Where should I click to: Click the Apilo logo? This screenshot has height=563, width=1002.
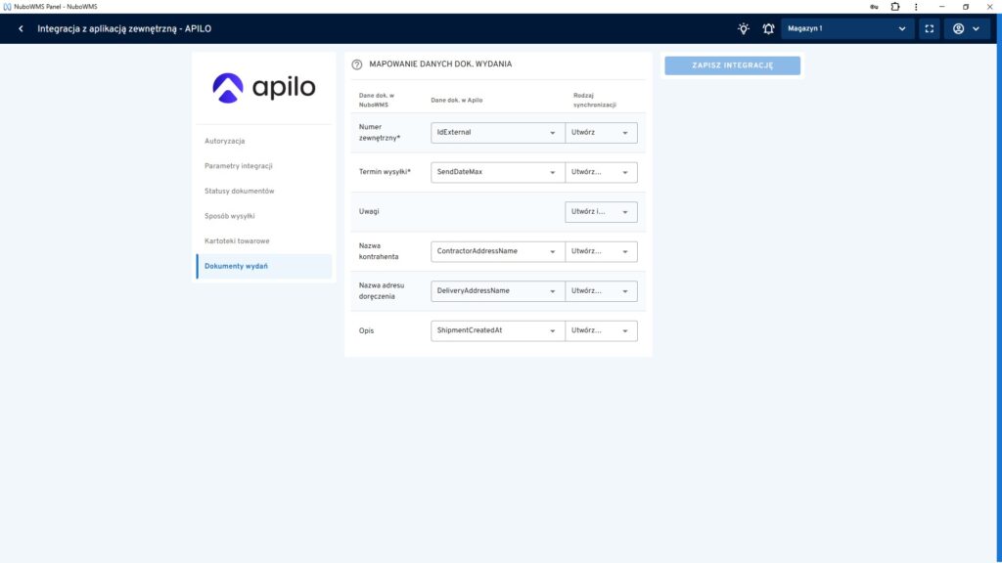pyautogui.click(x=264, y=88)
